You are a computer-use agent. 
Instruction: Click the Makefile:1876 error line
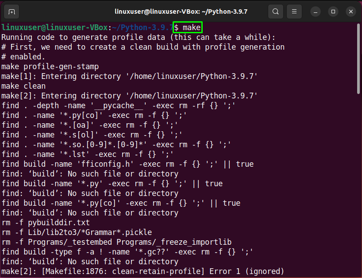142,271
